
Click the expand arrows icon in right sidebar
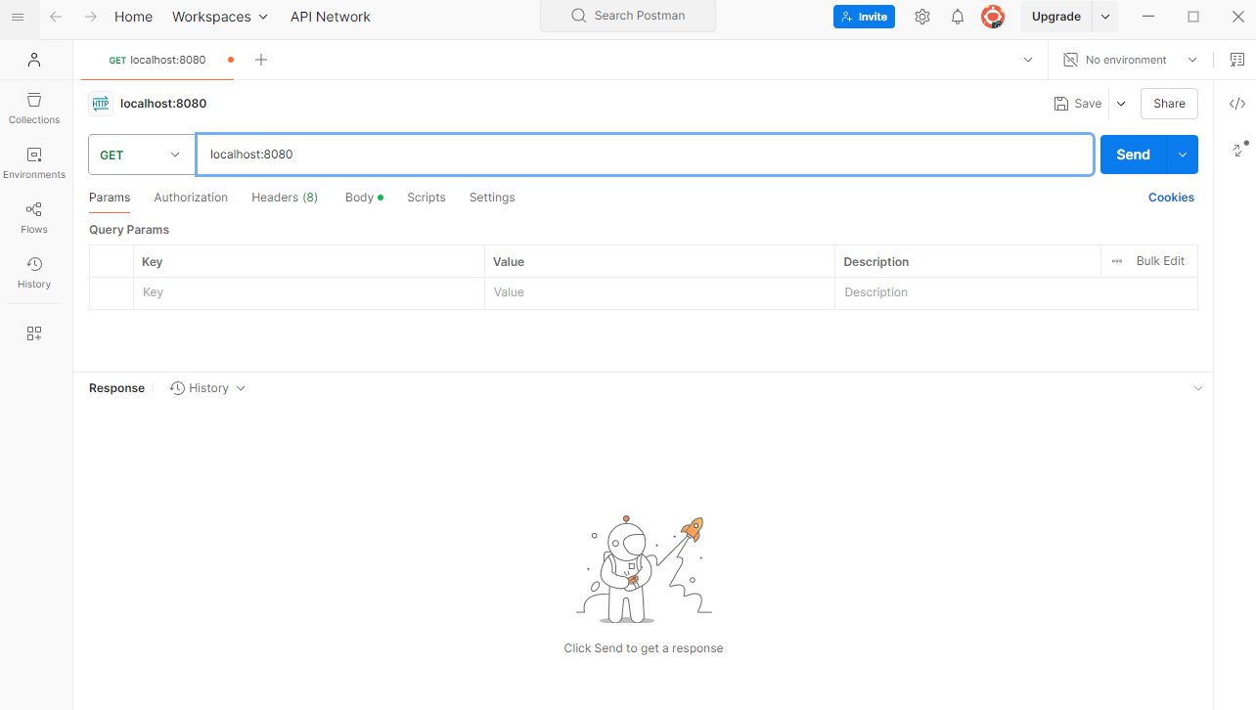1239,150
